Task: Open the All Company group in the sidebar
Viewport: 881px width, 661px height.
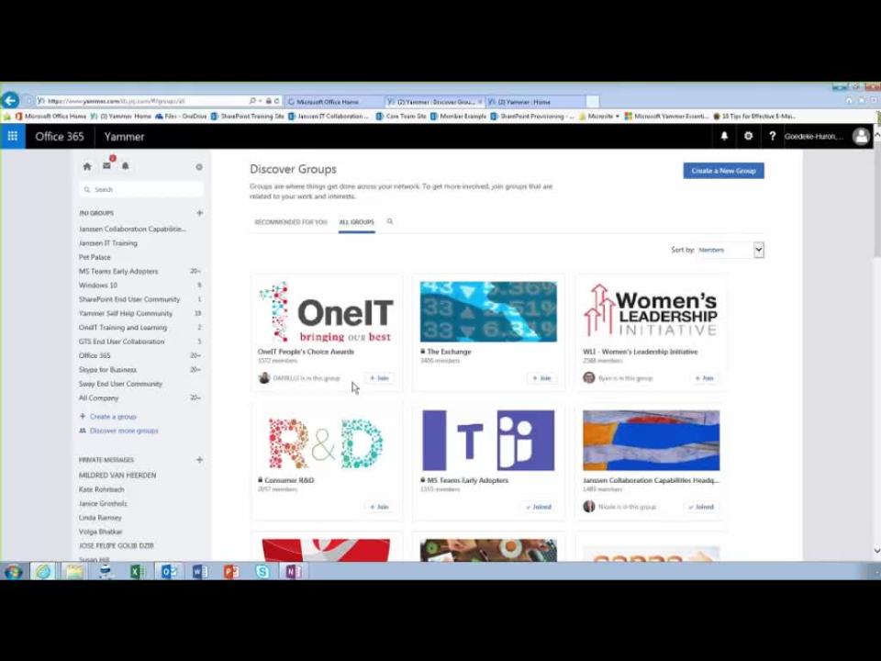Action: pyautogui.click(x=99, y=398)
